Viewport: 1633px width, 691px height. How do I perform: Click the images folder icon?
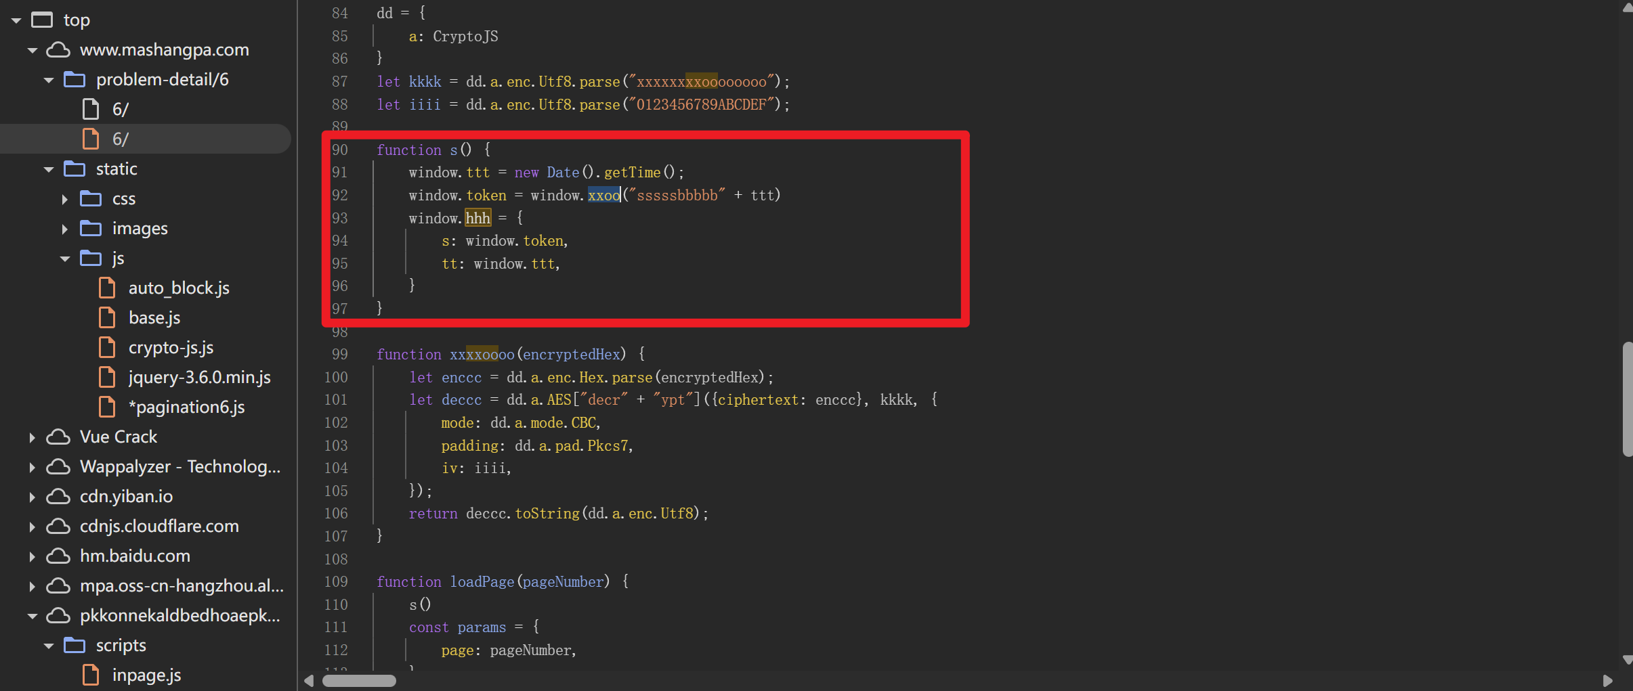(x=91, y=229)
